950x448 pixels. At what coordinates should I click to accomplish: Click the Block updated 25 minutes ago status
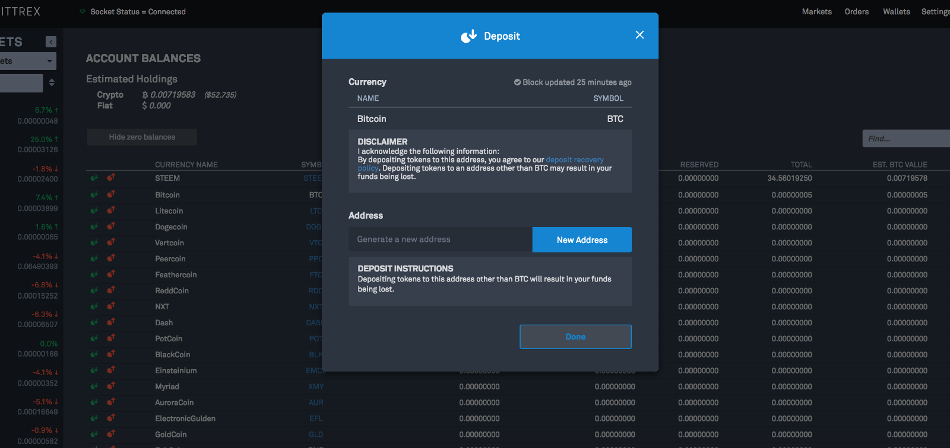[573, 82]
